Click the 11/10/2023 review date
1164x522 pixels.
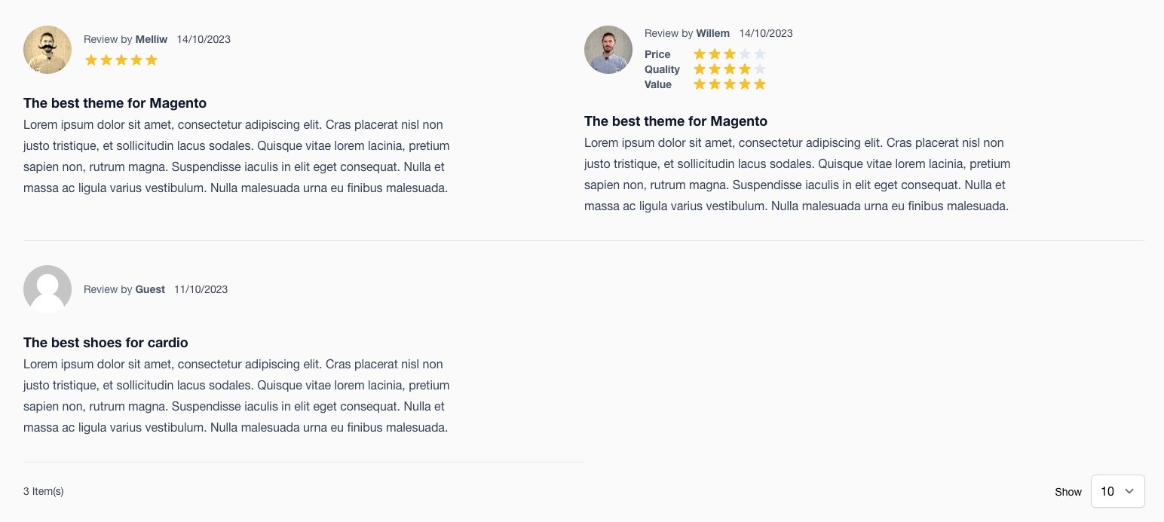pyautogui.click(x=201, y=289)
